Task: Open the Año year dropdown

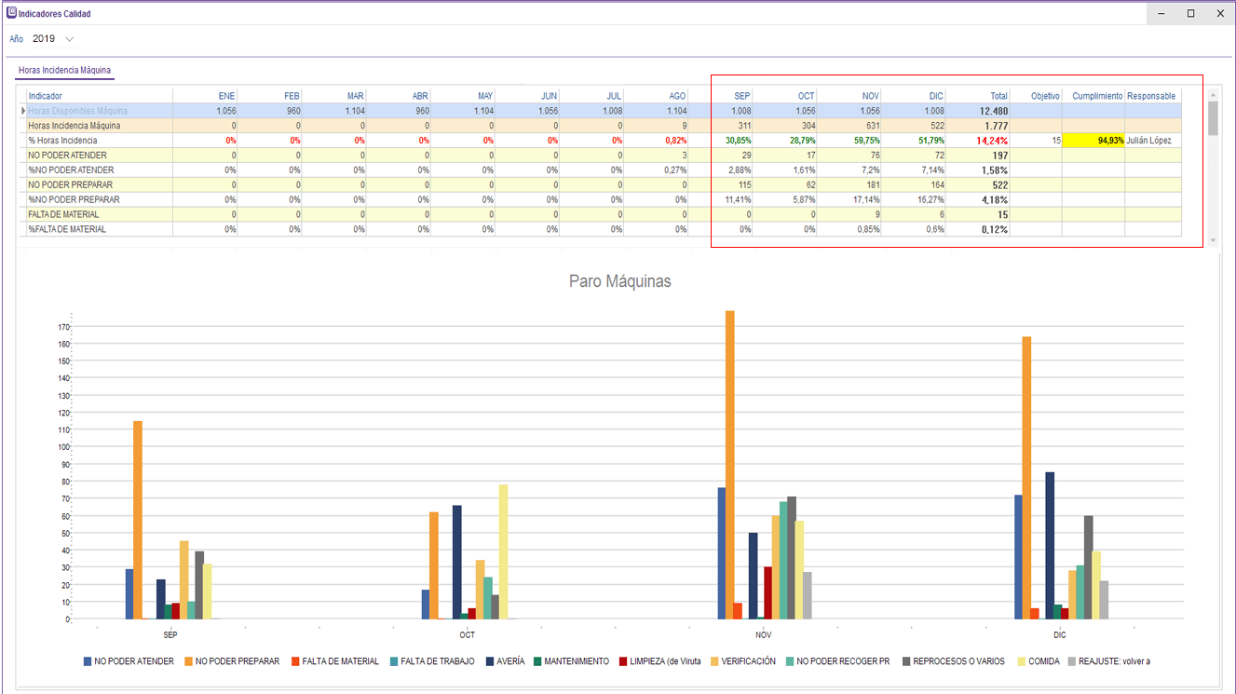Action: [x=70, y=39]
